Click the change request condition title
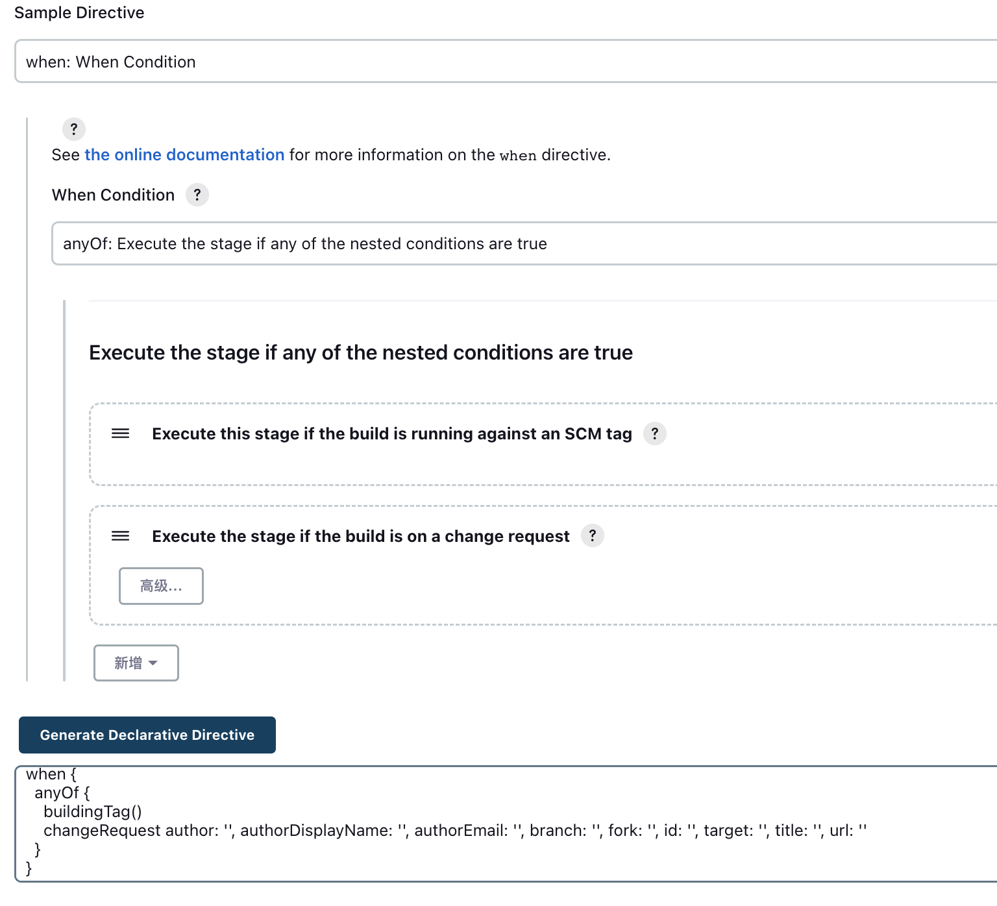Viewport: 997px width, 906px height. (x=361, y=536)
